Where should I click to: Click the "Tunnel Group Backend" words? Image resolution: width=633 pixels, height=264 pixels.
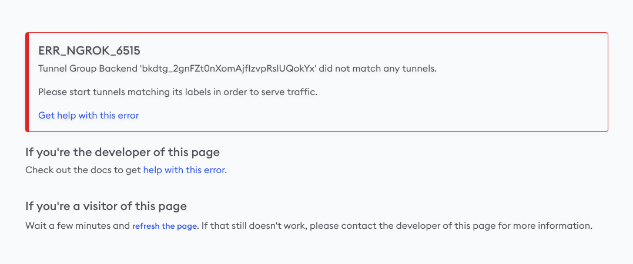(87, 69)
